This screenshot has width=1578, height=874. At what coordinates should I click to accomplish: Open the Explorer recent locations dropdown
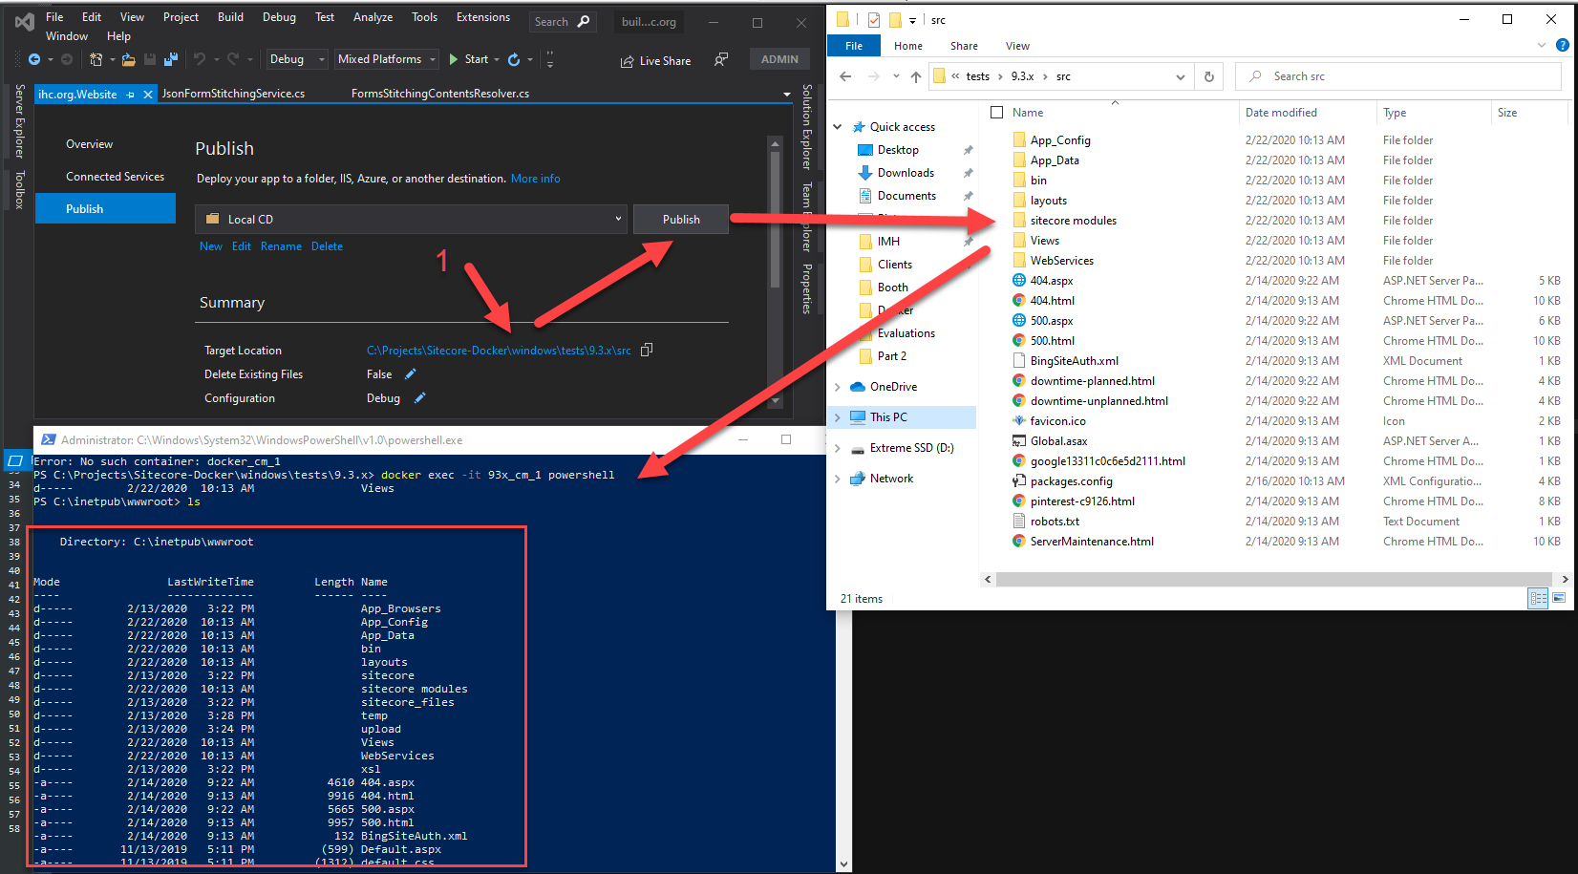tap(896, 76)
